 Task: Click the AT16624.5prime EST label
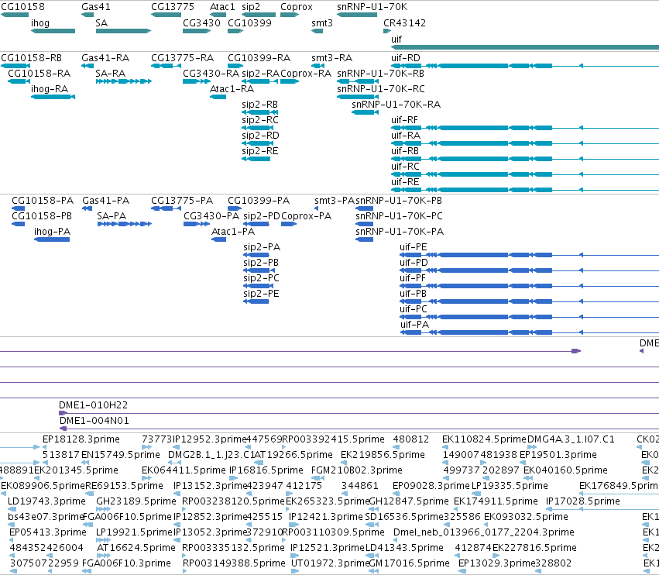(x=136, y=548)
